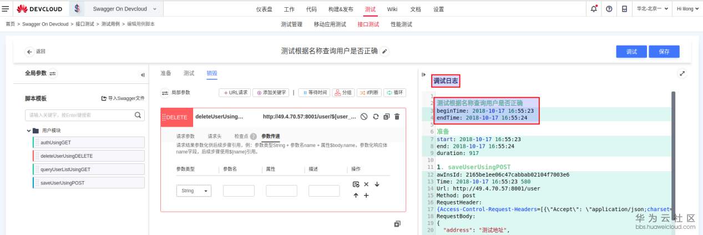Collapse the left script template panel
Screen dimensions: 703x235
tap(143, 74)
